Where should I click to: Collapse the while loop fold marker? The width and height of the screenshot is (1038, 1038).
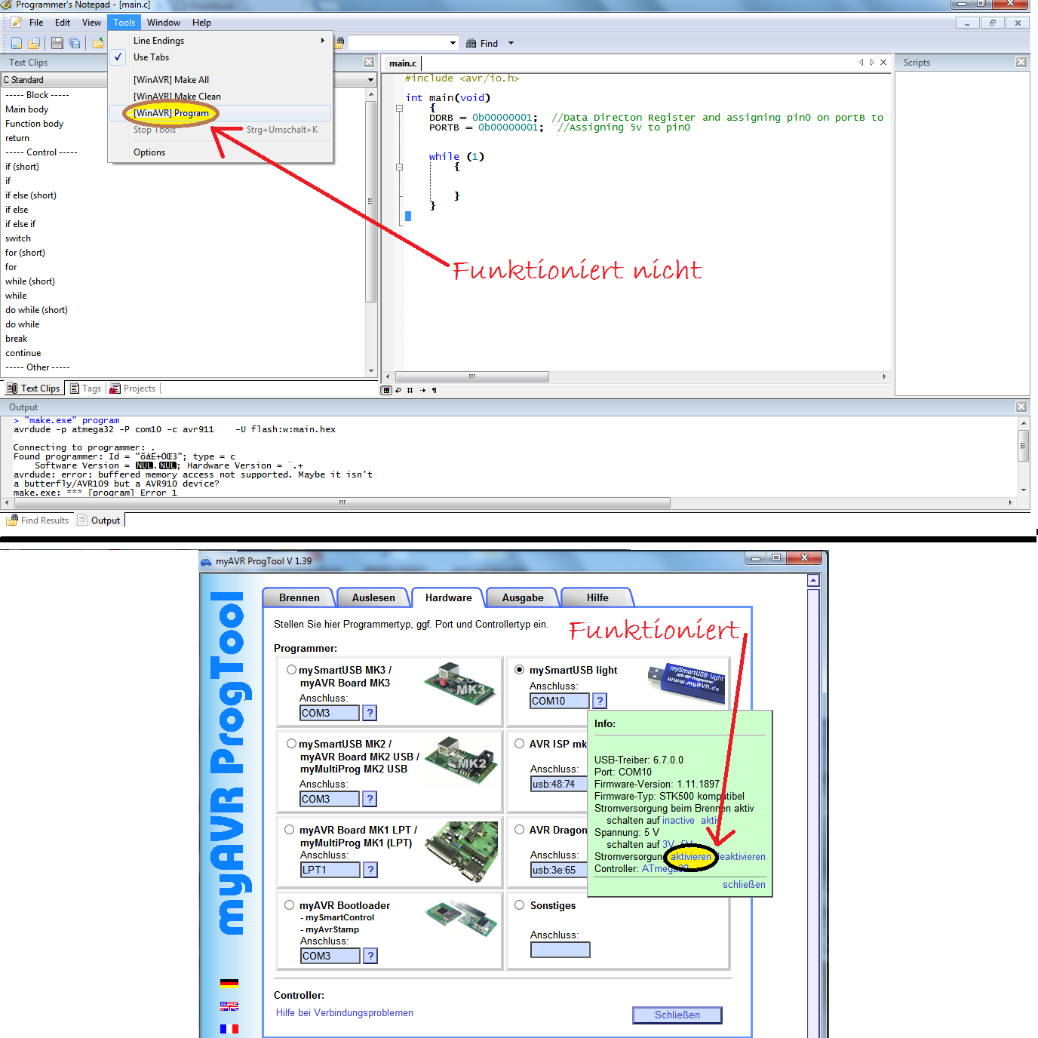400,167
